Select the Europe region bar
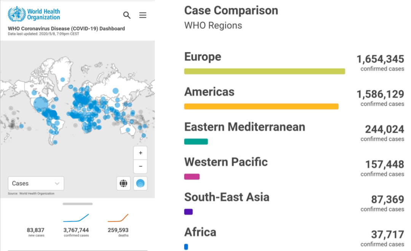The height and width of the screenshot is (251, 411). pyautogui.click(x=264, y=71)
